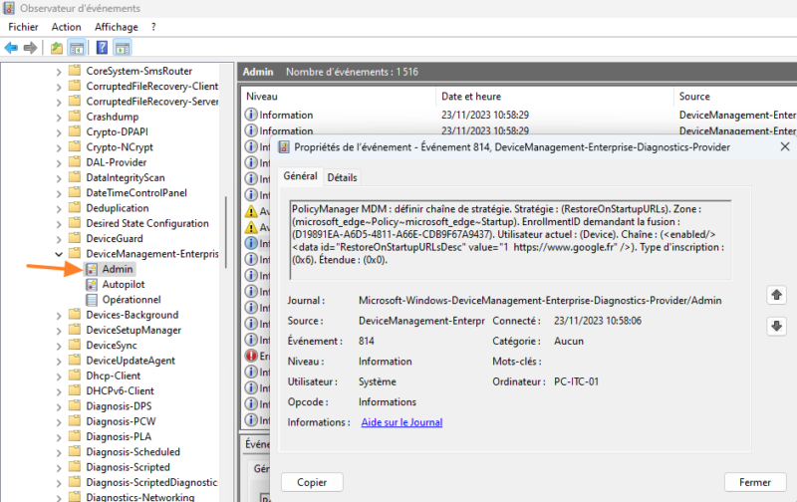The height and width of the screenshot is (502, 797).
Task: Open the Opérationnel log
Action: (131, 299)
